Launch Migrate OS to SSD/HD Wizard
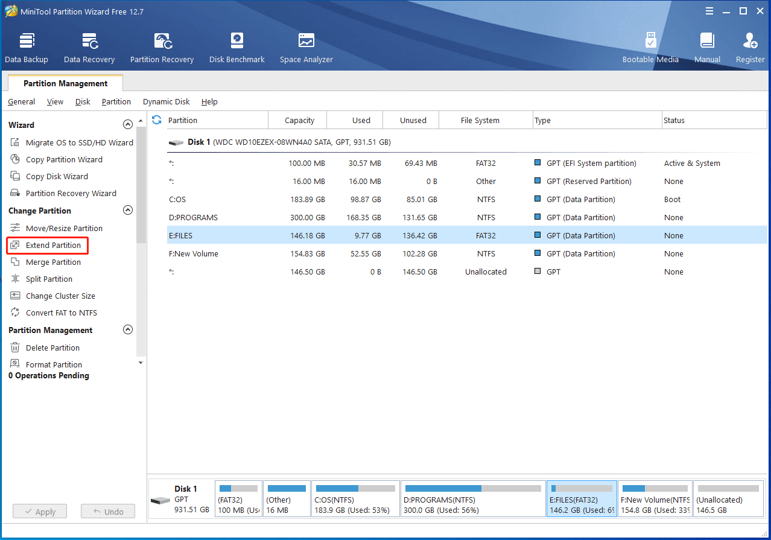Viewport: 771px width, 540px height. [71, 143]
